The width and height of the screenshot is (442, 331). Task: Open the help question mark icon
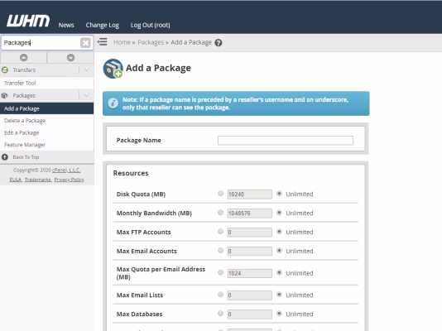(219, 42)
